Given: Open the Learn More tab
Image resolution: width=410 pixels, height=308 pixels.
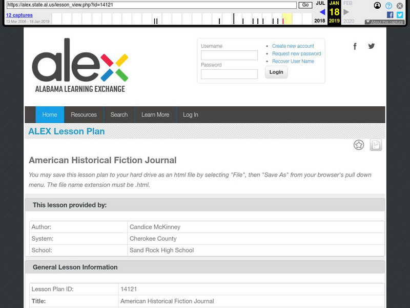Looking at the screenshot, I should [155, 114].
